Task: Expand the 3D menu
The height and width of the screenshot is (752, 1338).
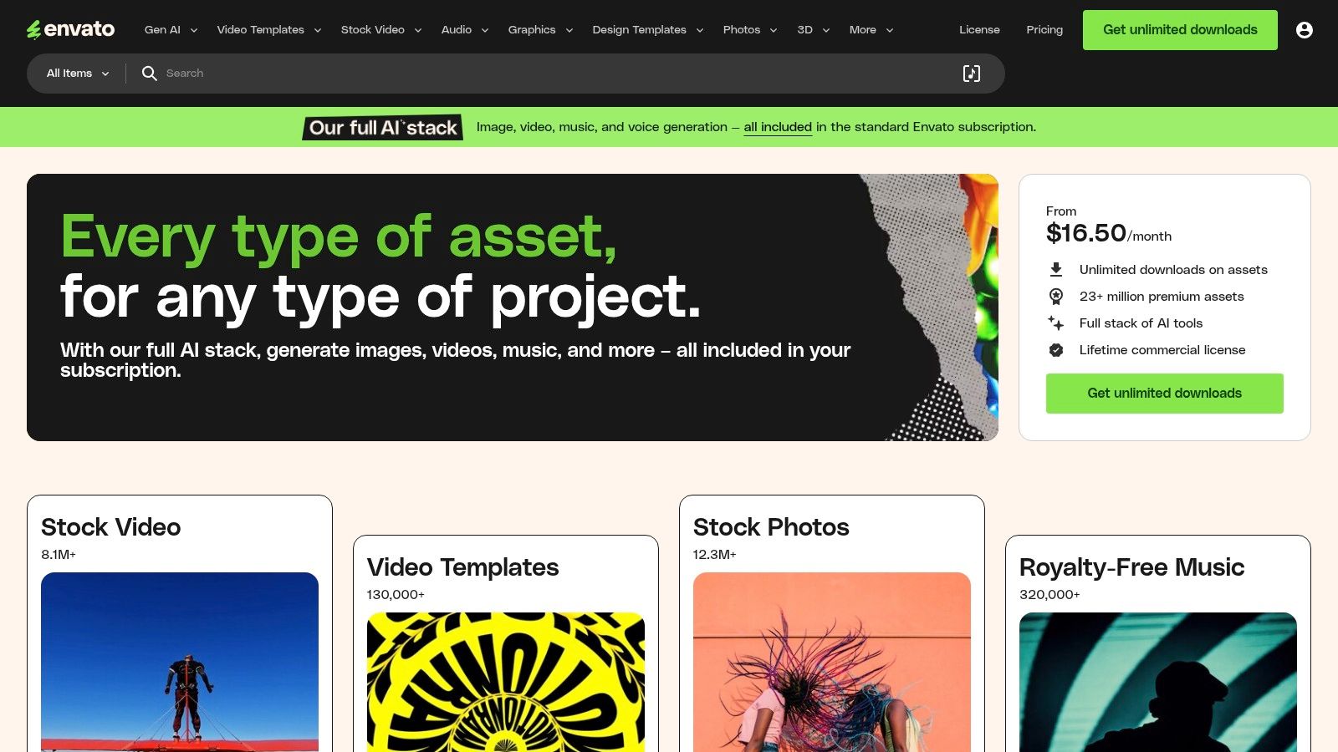Action: (x=813, y=29)
